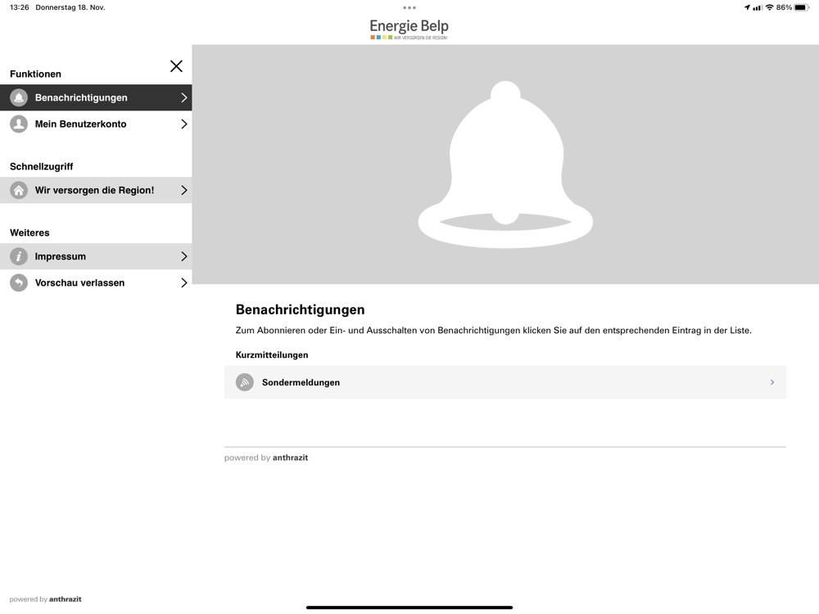Click the date Donnerstag 18. Nov.
The height and width of the screenshot is (614, 819).
(70, 7)
